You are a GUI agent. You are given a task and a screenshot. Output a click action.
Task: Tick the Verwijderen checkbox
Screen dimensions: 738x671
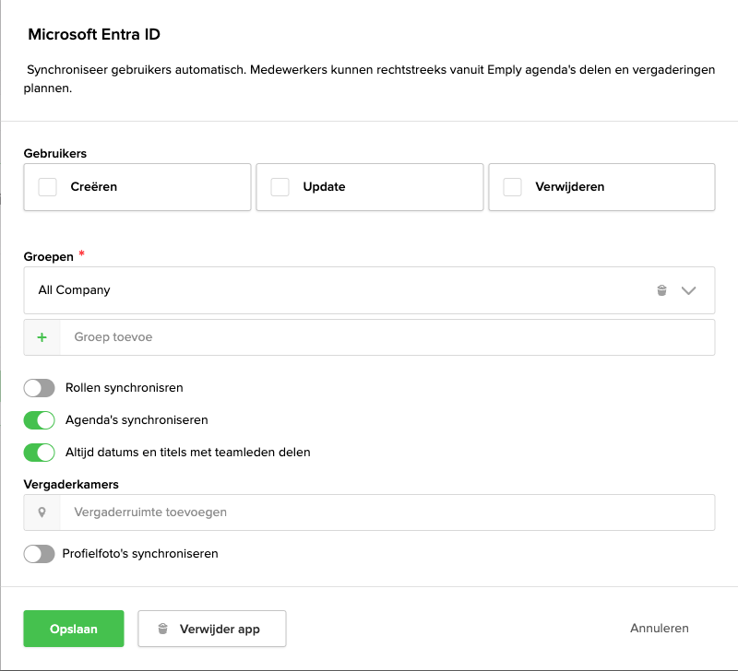[x=512, y=187]
